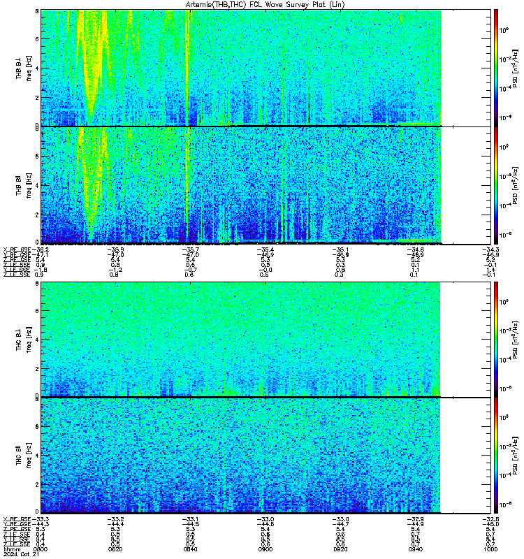The width and height of the screenshot is (524, 559).
Task: Click the PSD [nT²/Hz] label beside THB B‖
Action: (515, 185)
